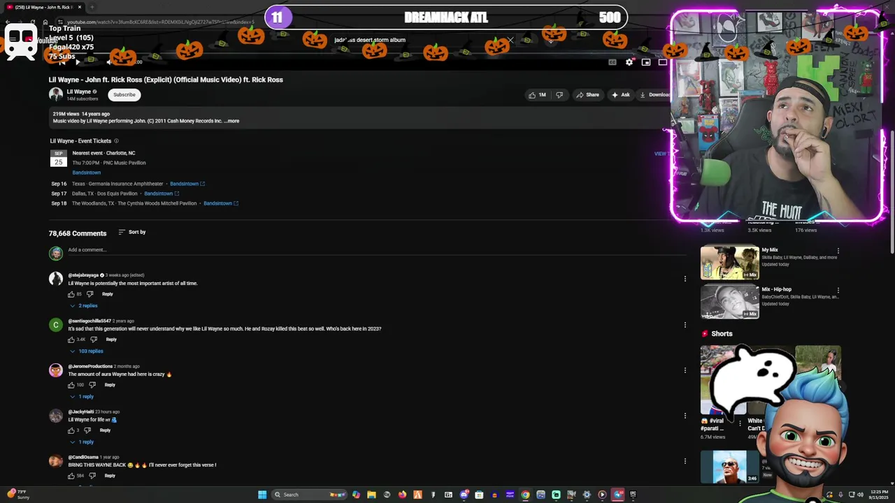Like the @JeromeProductions comment
Screen dimensions: 895x503
click(x=71, y=385)
